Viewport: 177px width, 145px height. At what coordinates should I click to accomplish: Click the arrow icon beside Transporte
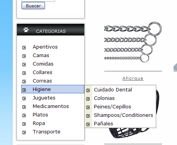[24, 132]
